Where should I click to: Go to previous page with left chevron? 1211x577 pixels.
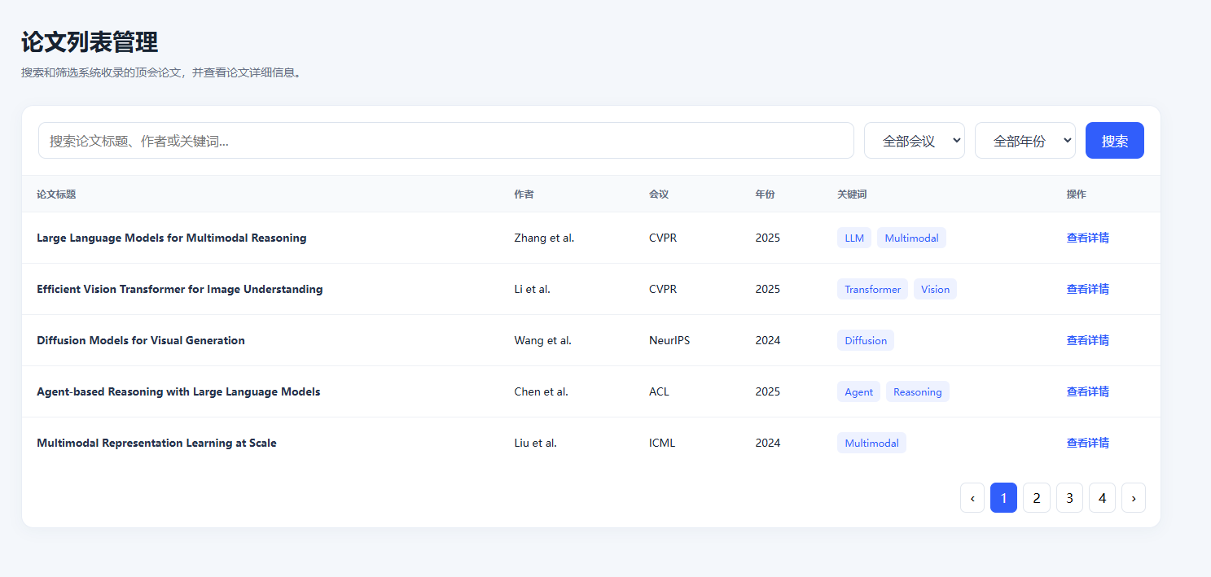coord(972,498)
